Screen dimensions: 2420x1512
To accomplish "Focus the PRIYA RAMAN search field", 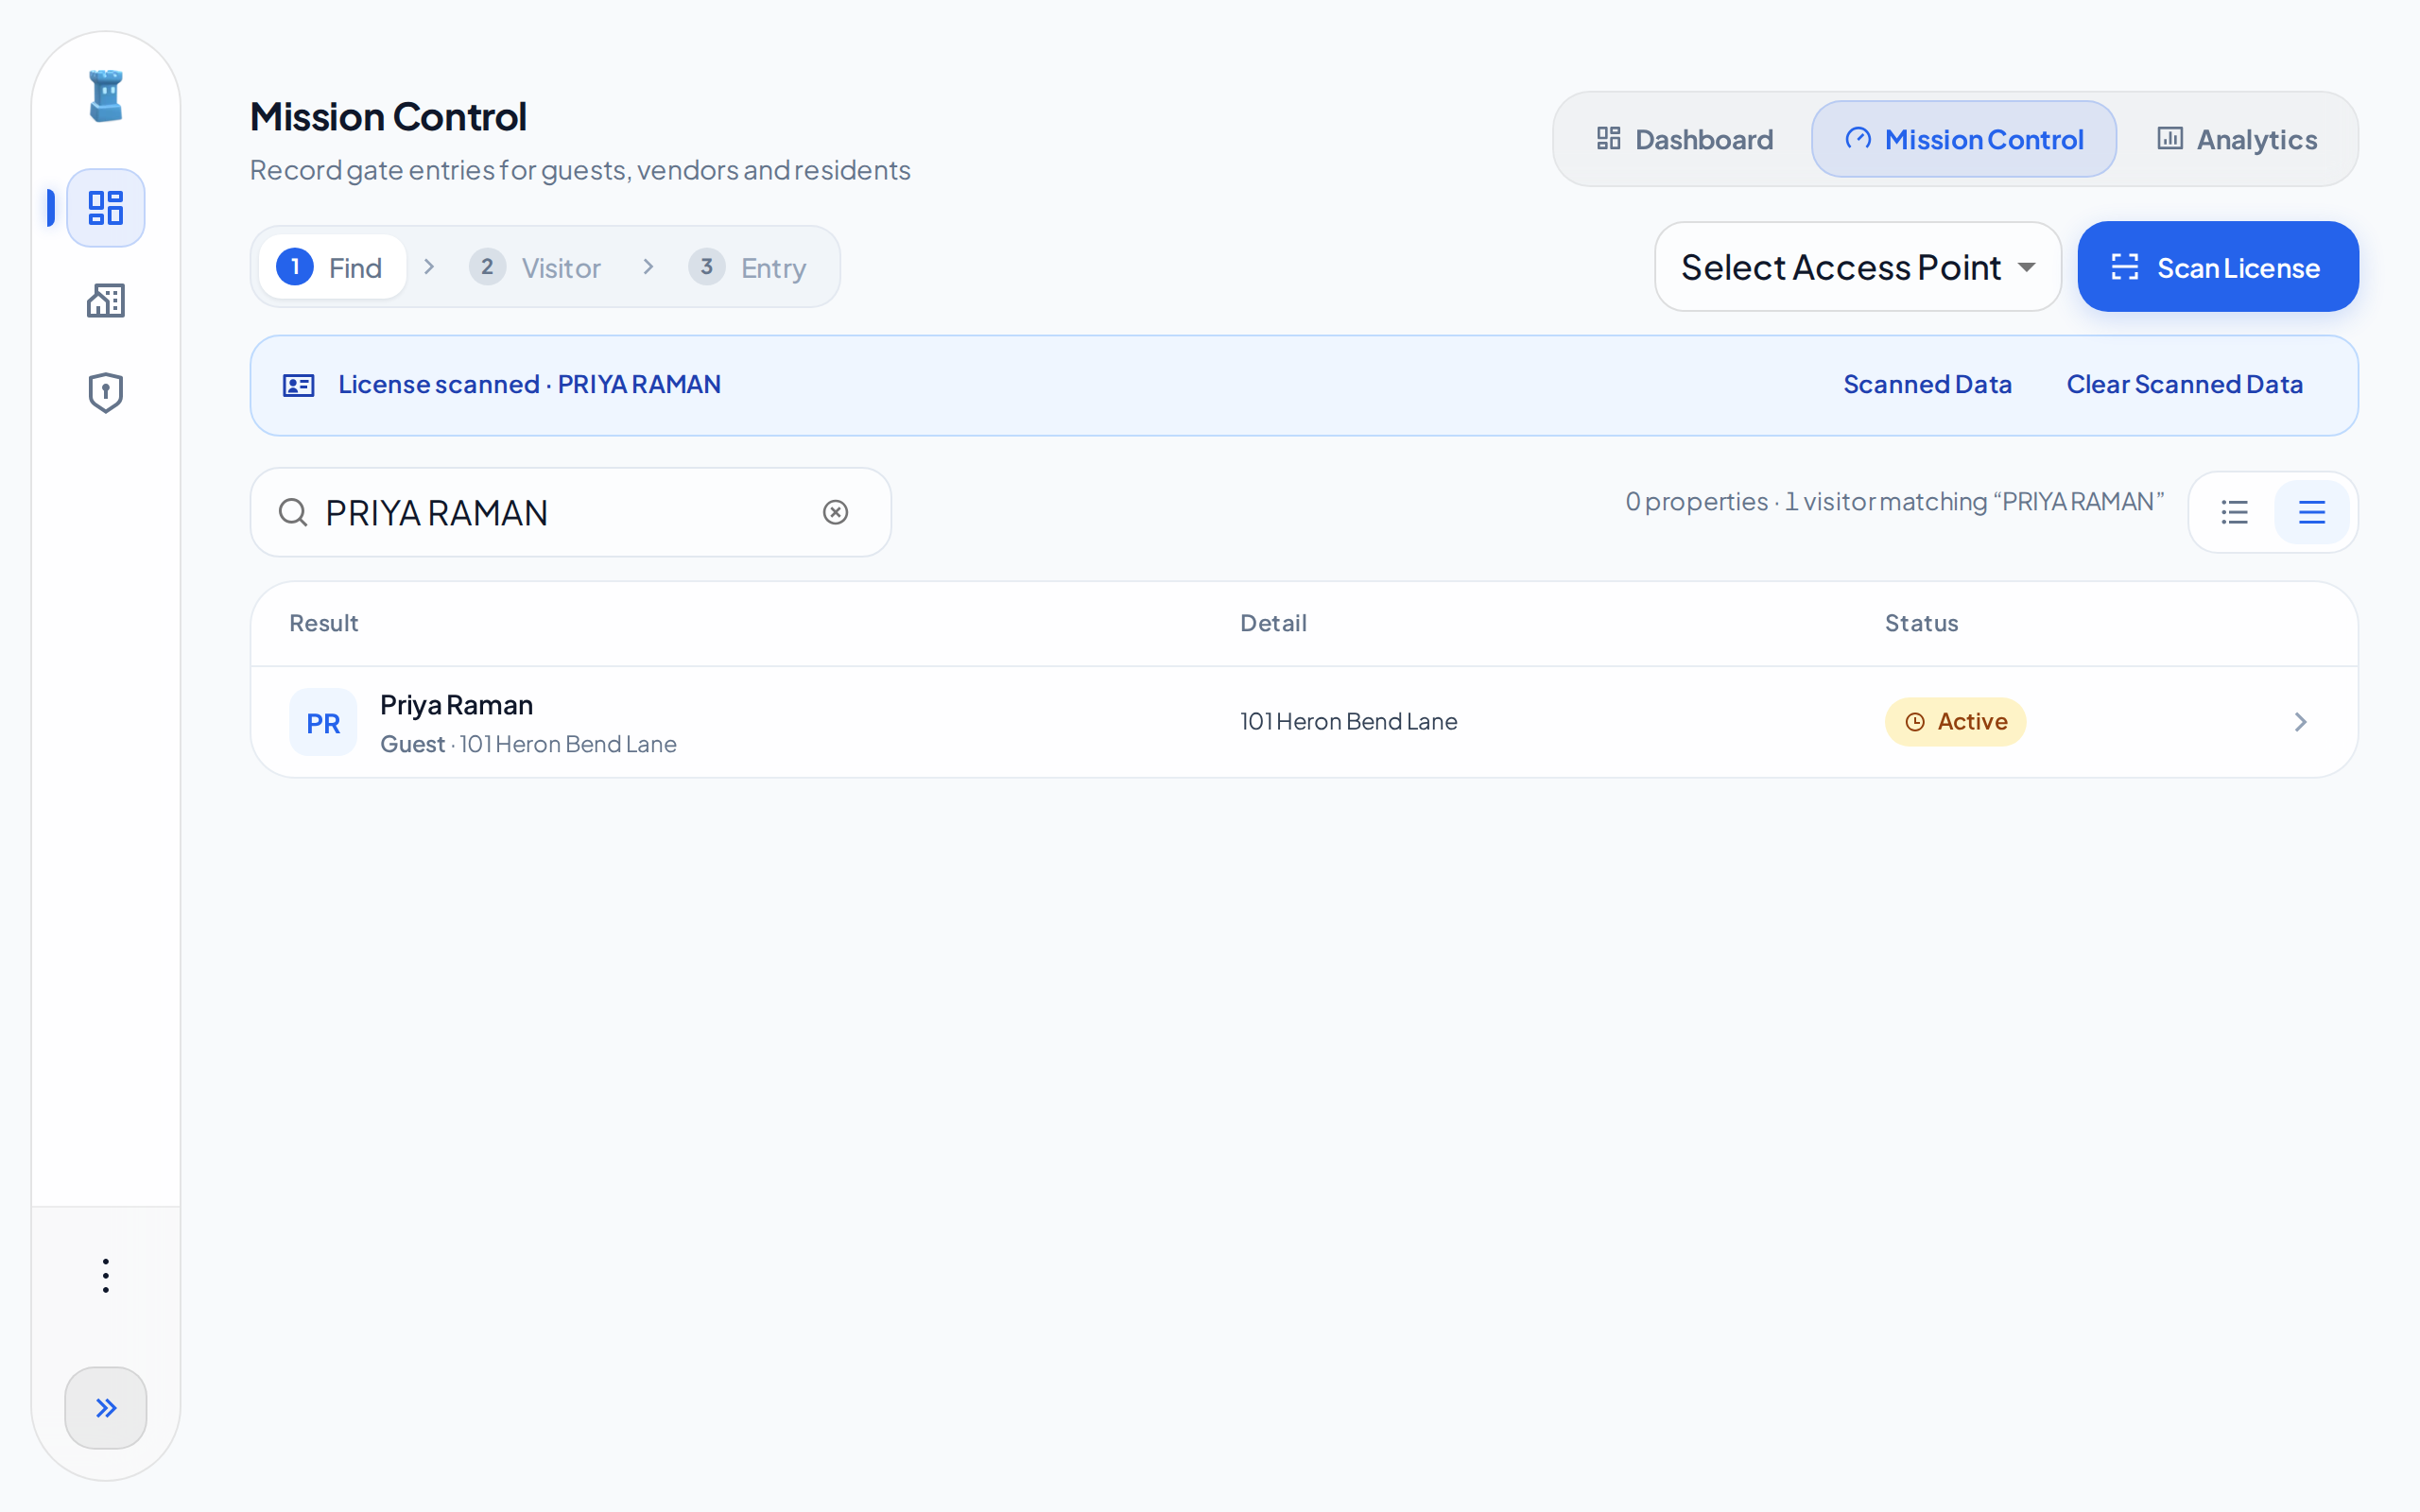I will click(x=570, y=513).
